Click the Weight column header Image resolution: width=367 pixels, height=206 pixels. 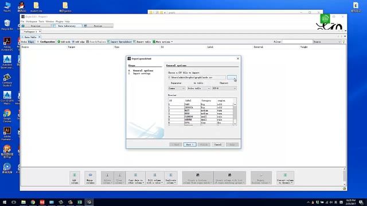(322, 47)
